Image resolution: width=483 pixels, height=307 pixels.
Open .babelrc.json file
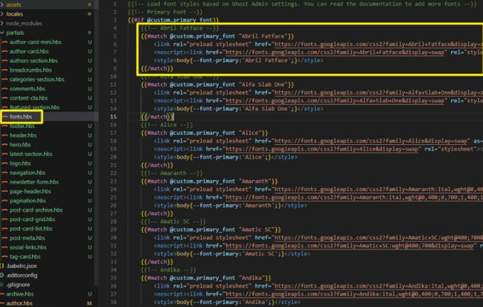pos(21,266)
